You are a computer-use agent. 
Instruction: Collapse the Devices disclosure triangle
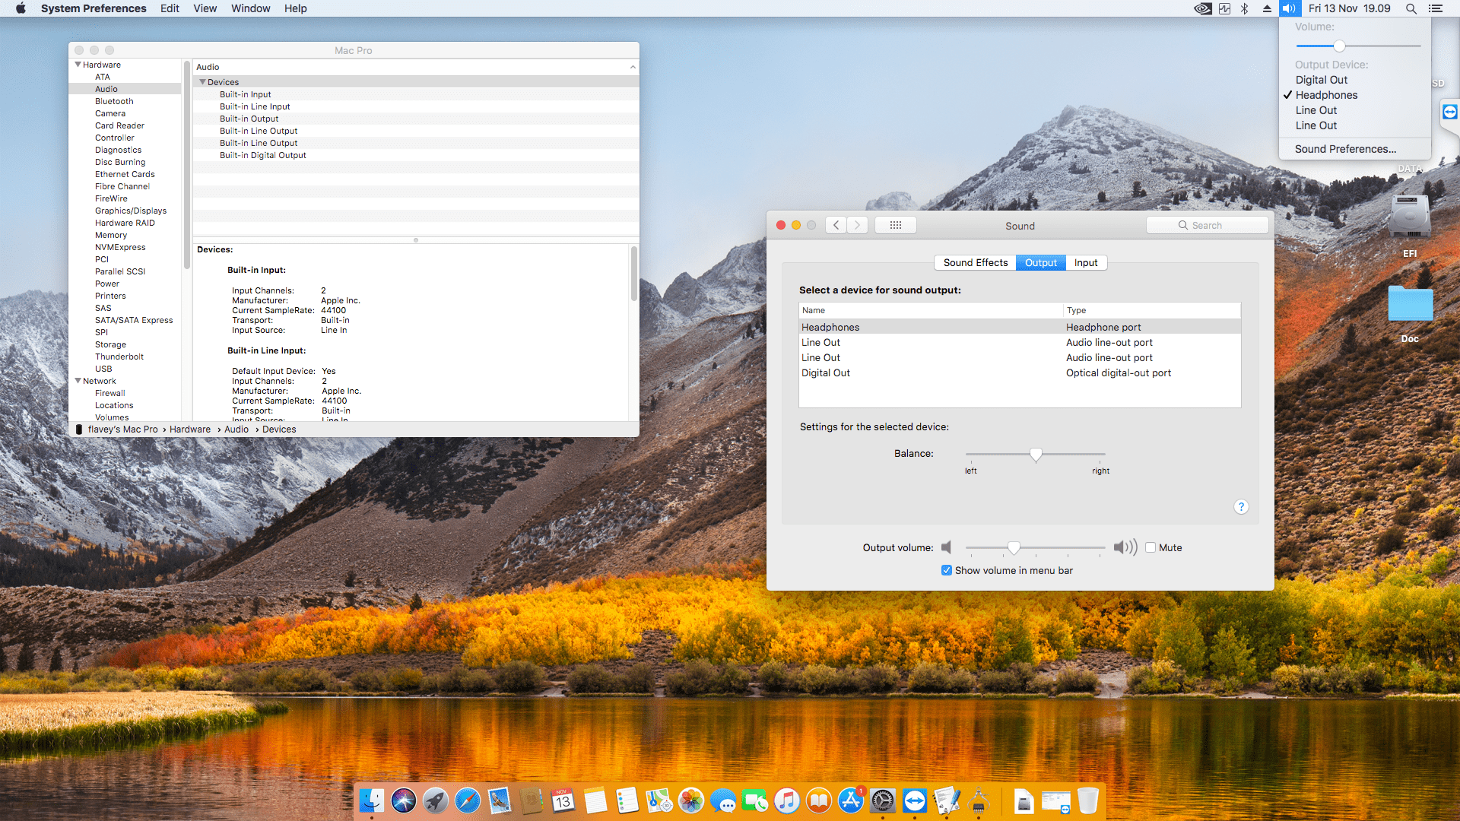202,82
